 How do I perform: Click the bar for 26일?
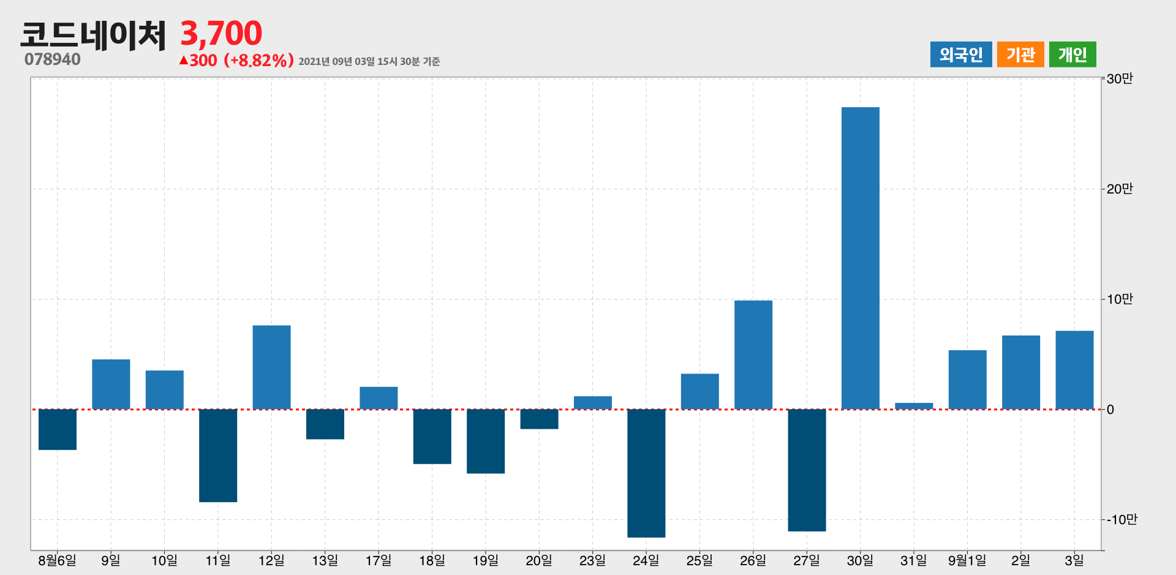pos(753,355)
